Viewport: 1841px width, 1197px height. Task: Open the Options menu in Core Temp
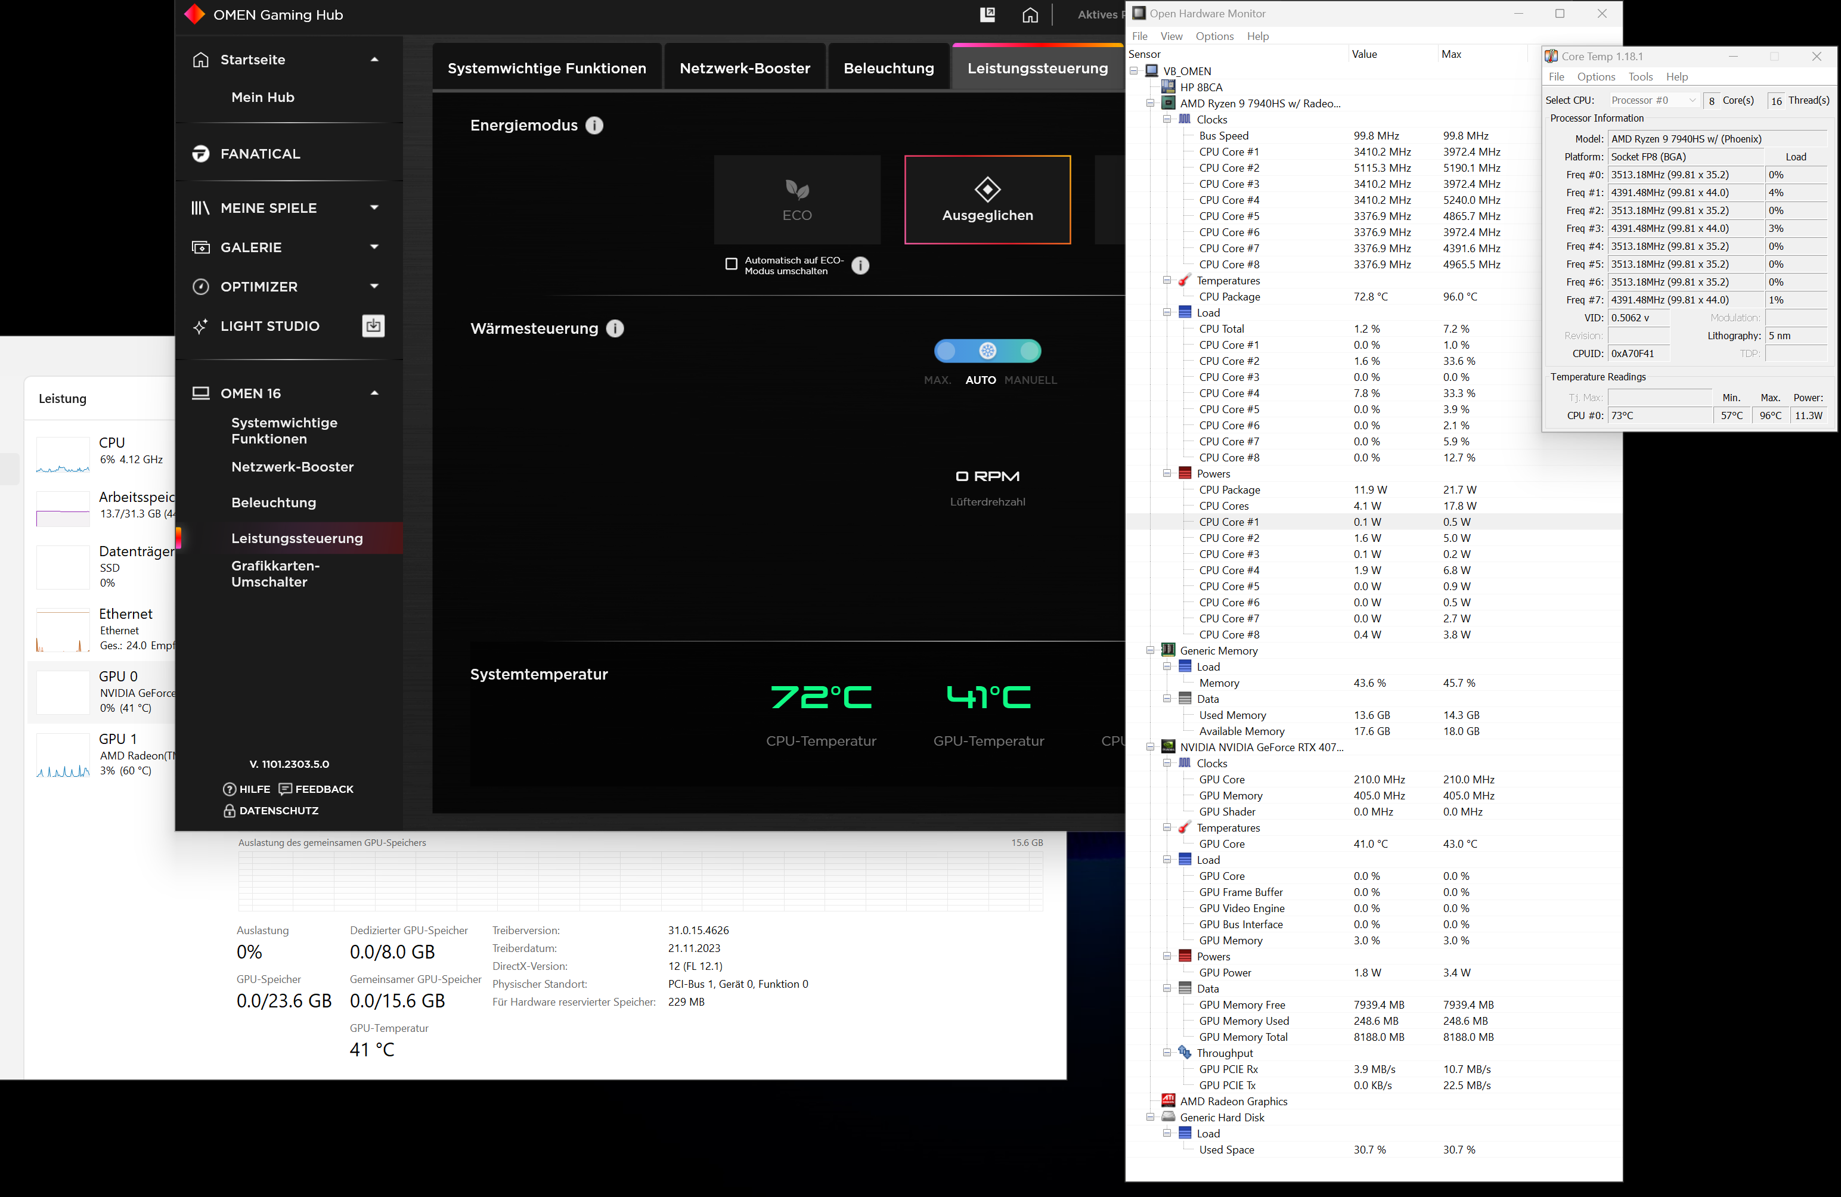click(x=1596, y=76)
